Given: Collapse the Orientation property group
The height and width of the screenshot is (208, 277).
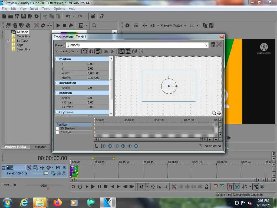Looking at the screenshot, I should [x=57, y=83].
